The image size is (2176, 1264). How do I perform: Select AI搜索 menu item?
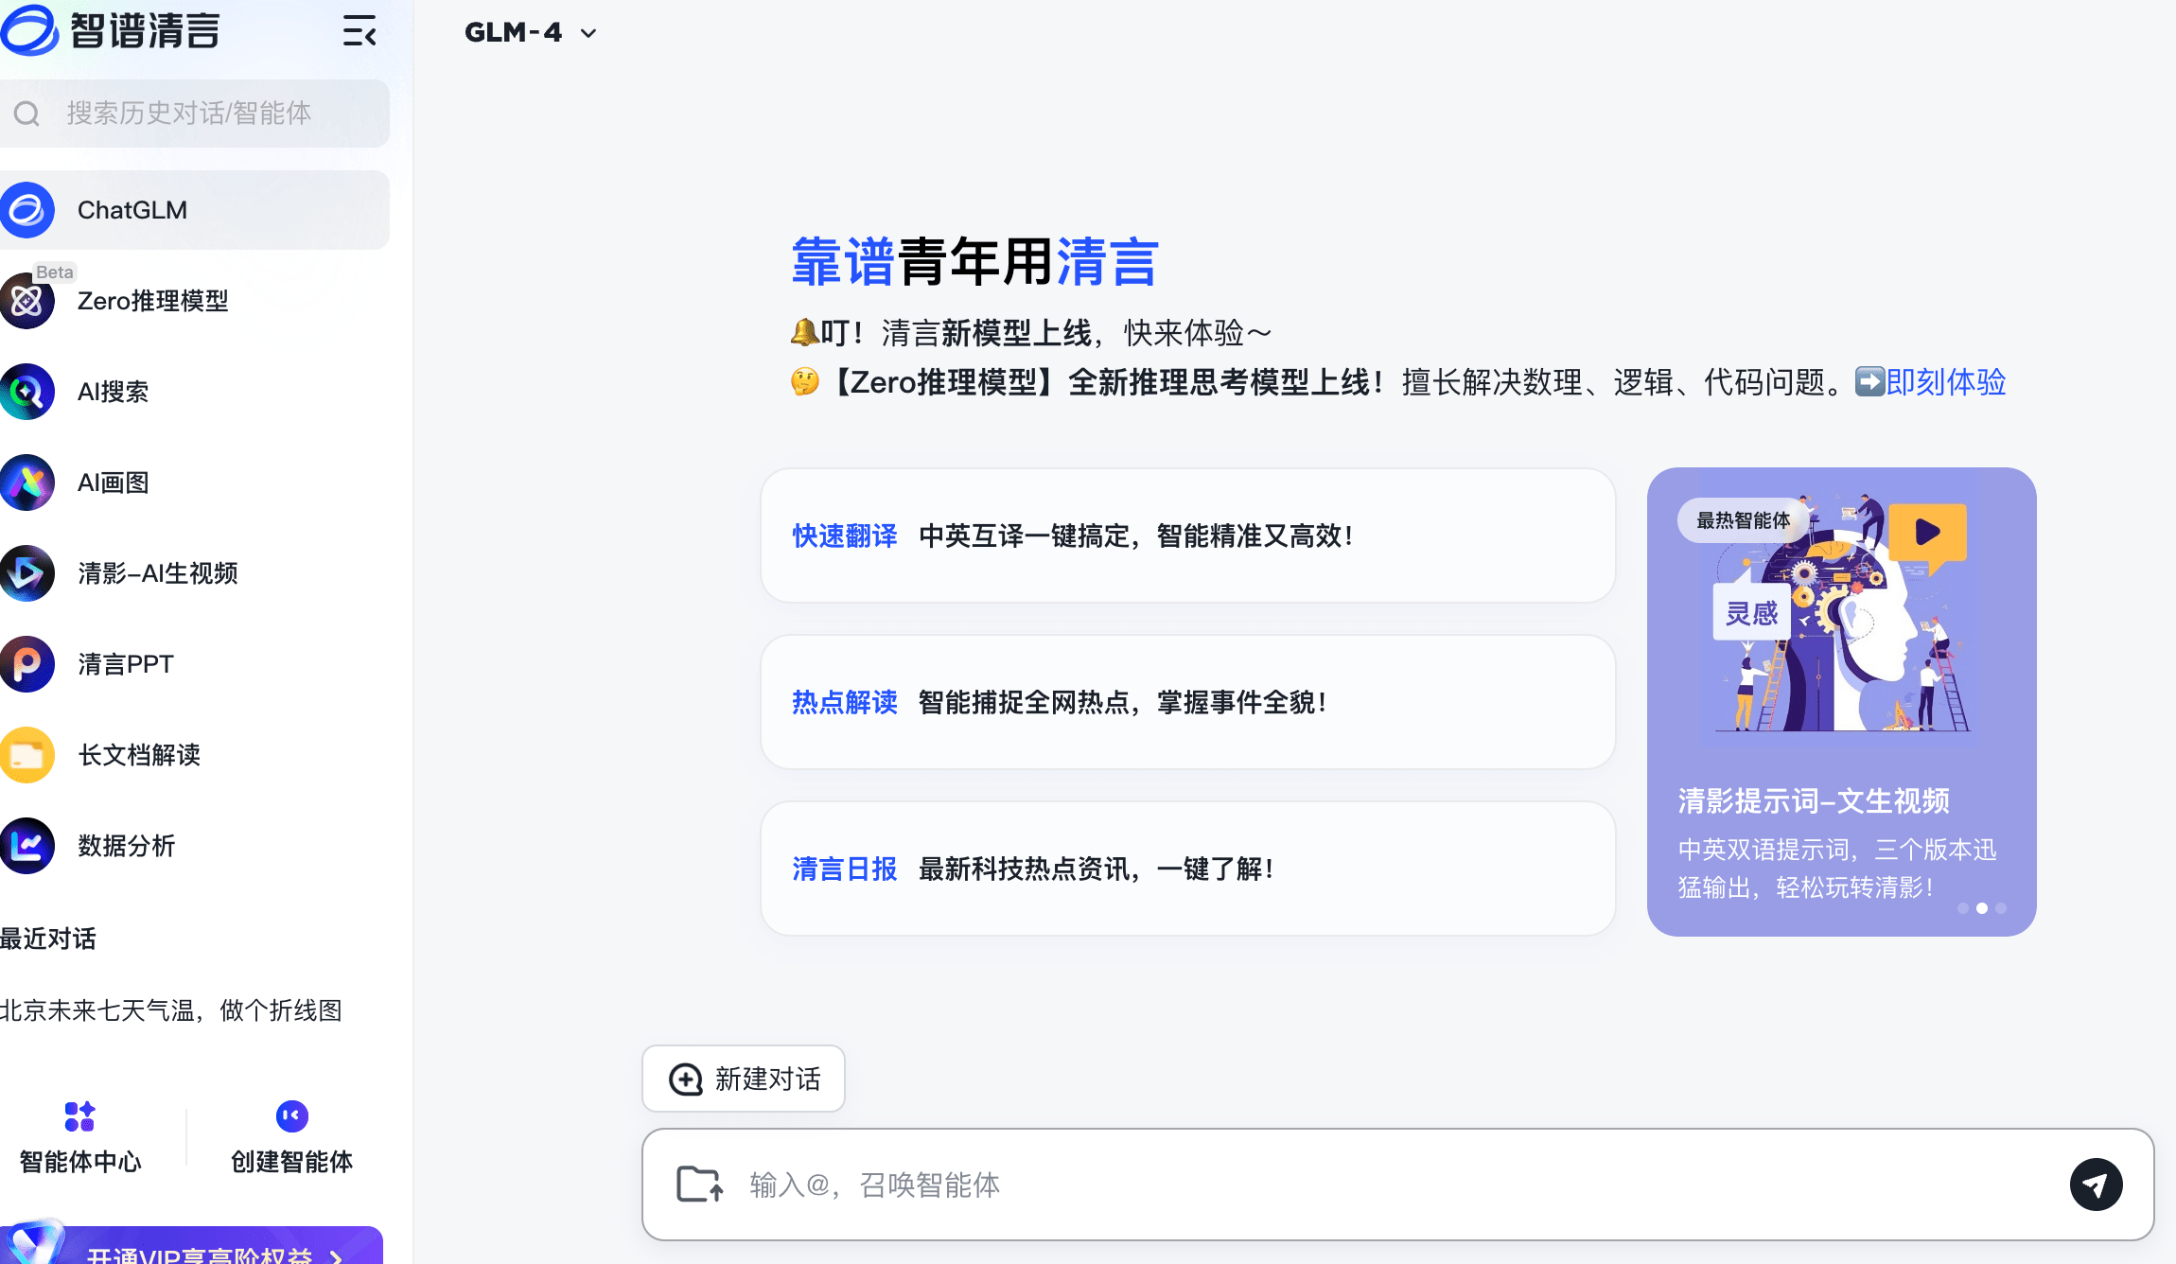(x=195, y=392)
